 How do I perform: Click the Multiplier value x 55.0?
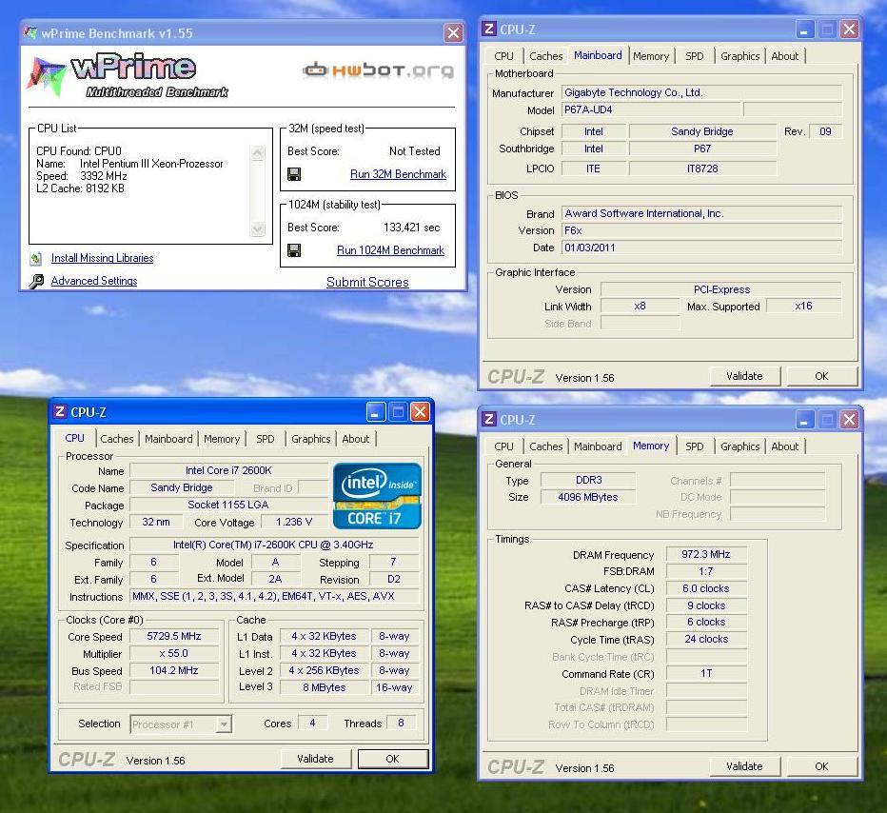click(174, 653)
